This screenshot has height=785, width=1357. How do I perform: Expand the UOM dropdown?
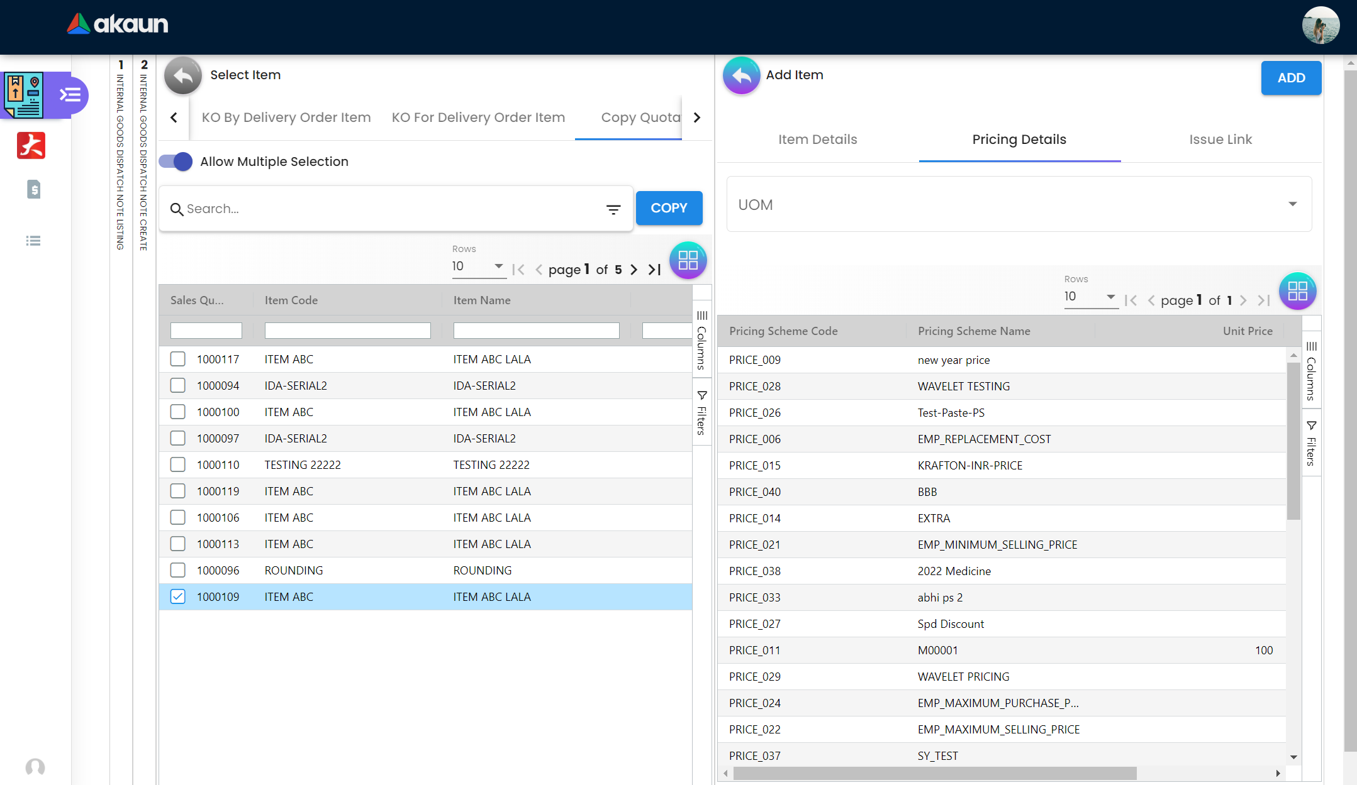click(x=1019, y=204)
